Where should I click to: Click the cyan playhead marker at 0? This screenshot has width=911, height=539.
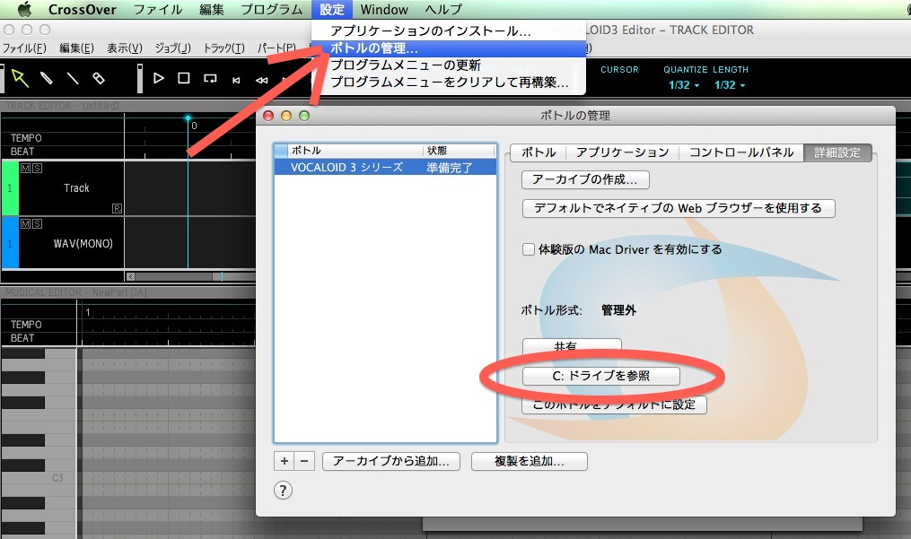[188, 118]
